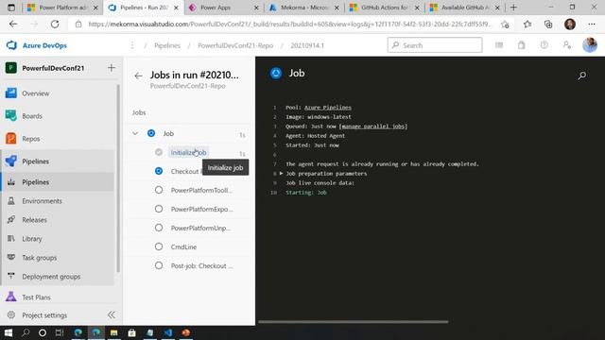Open Azure DevOps profile avatar
Viewport: 605px width, 340px height.
[x=590, y=45]
